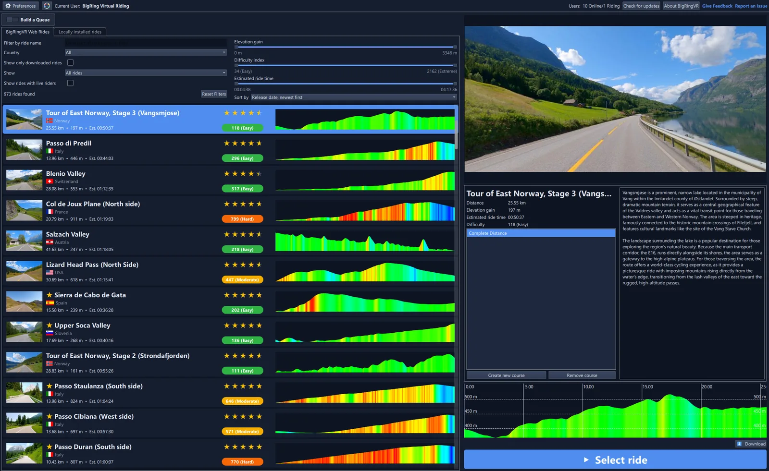This screenshot has height=471, width=769.
Task: Click the download icon next to Download
Action: (739, 444)
